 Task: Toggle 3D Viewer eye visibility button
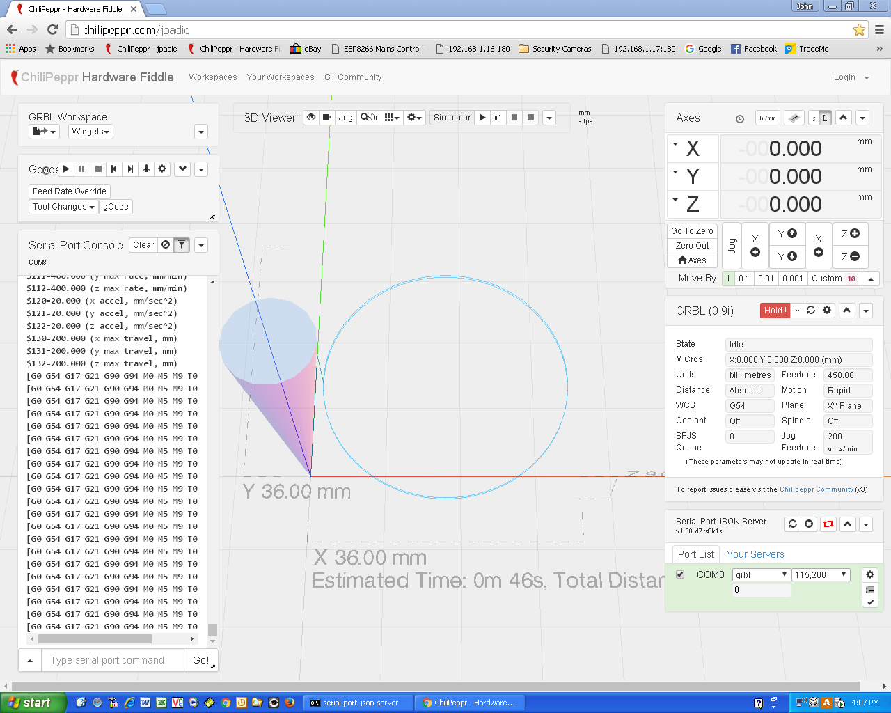(x=311, y=118)
